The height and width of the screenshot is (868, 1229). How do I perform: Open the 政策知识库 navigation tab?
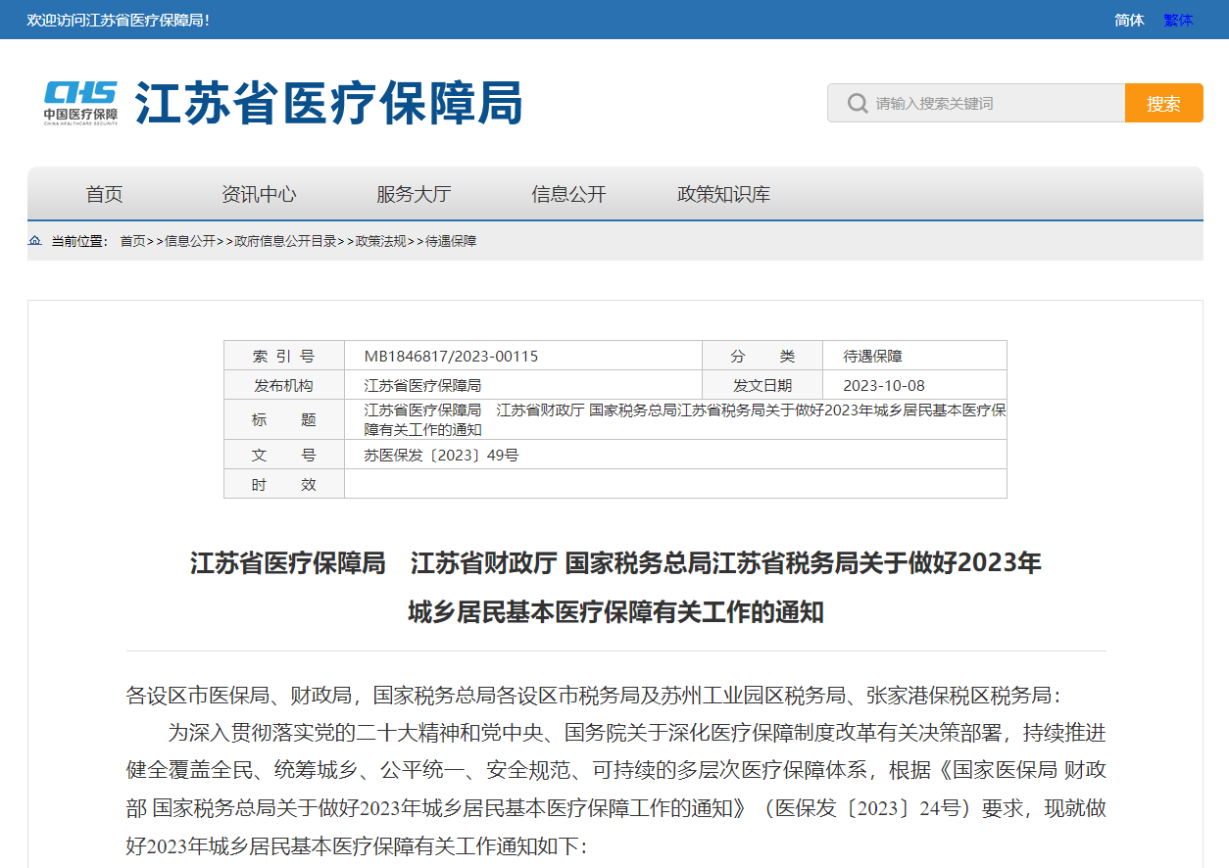pyautogui.click(x=724, y=194)
